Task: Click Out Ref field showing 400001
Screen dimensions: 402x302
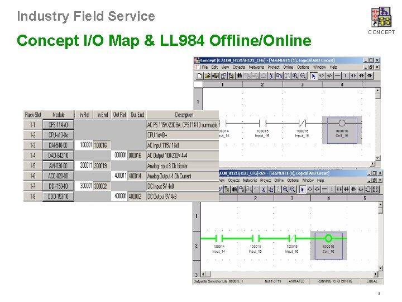Action: coord(119,196)
